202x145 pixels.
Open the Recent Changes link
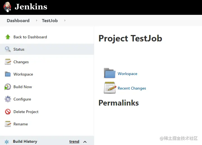[132, 88]
